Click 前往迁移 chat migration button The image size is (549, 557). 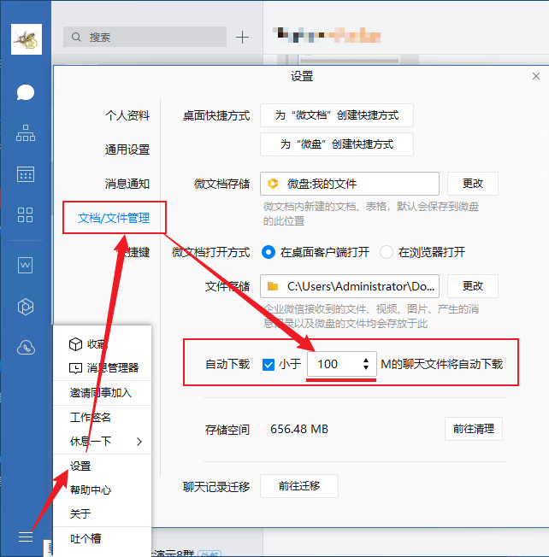[x=299, y=486]
